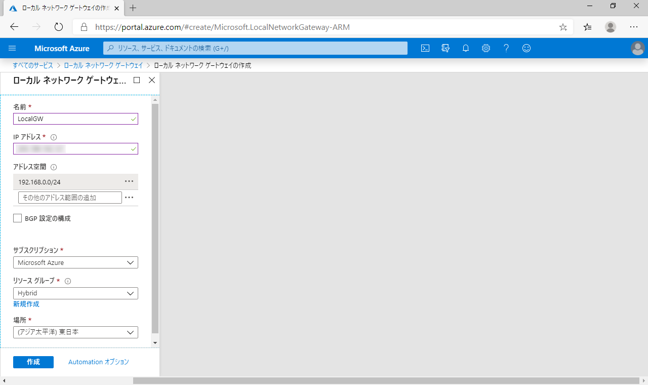The height and width of the screenshot is (385, 648).
Task: Open the portal settings gear
Action: point(486,48)
